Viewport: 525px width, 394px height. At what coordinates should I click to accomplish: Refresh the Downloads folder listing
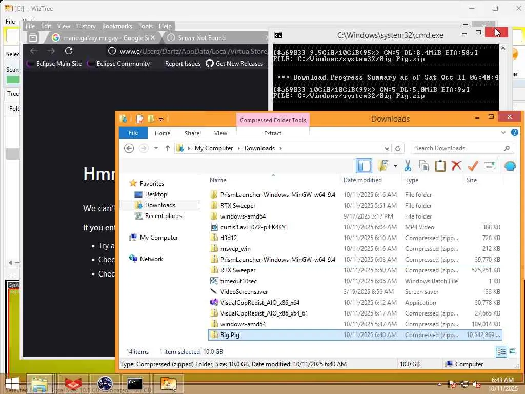[x=398, y=148]
